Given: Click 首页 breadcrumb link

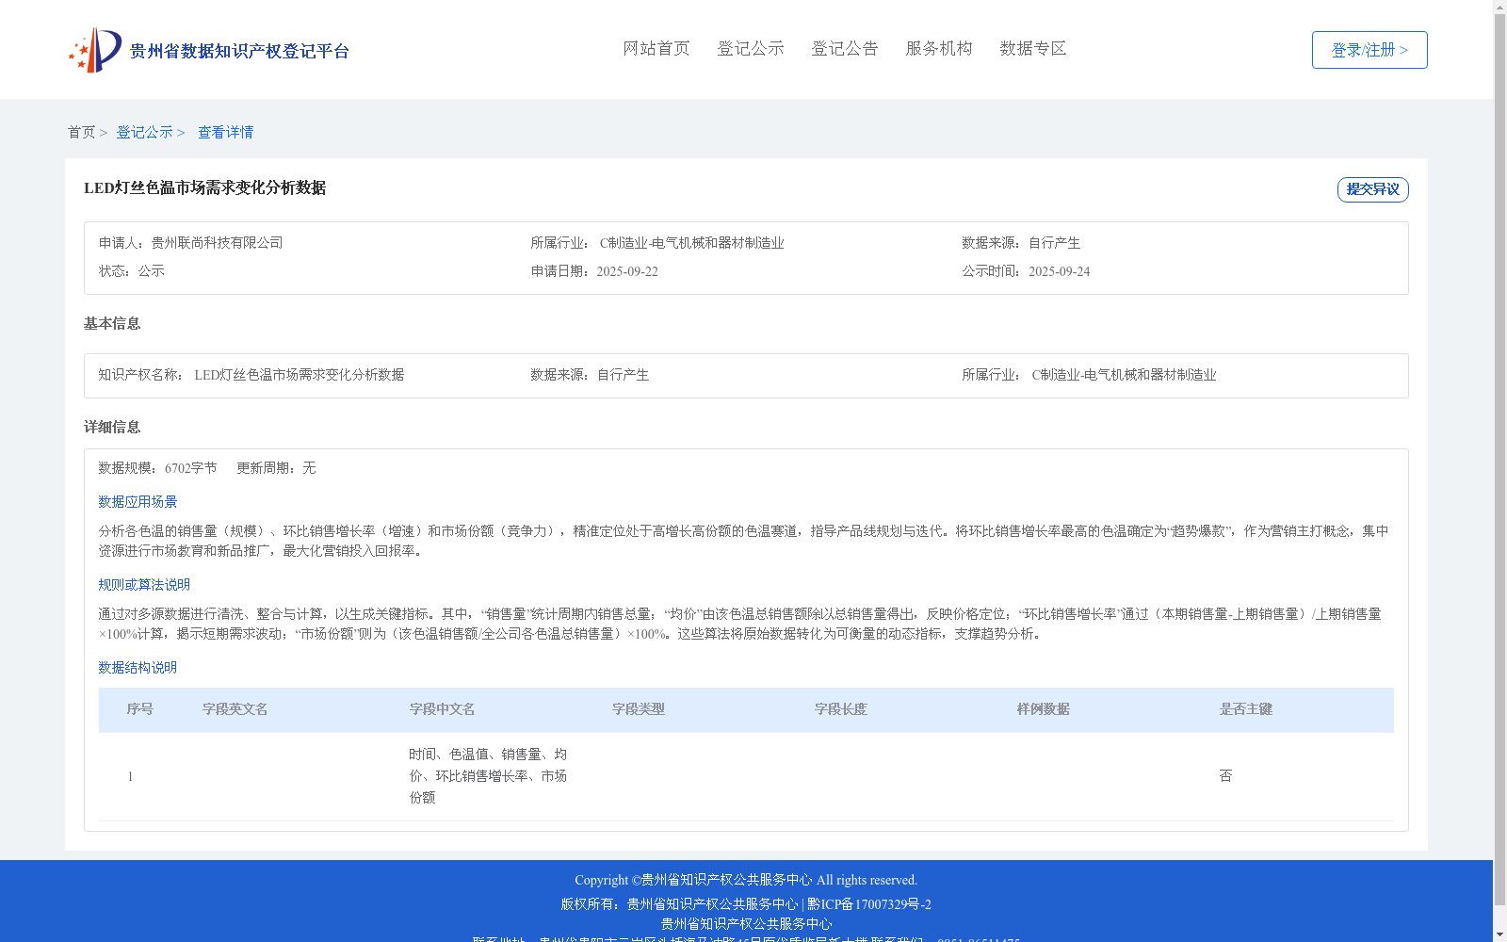Looking at the screenshot, I should (x=81, y=132).
